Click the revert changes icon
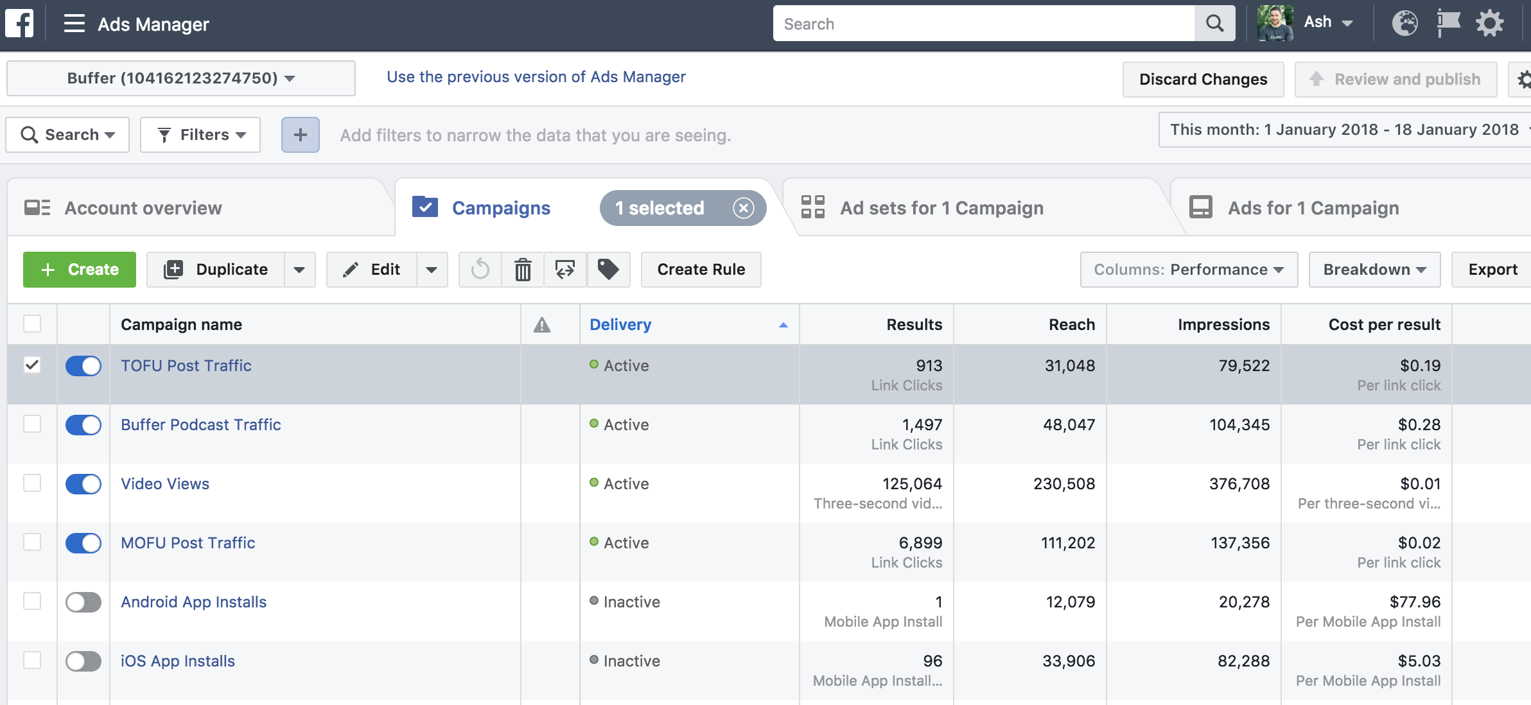The width and height of the screenshot is (1531, 705). point(480,270)
